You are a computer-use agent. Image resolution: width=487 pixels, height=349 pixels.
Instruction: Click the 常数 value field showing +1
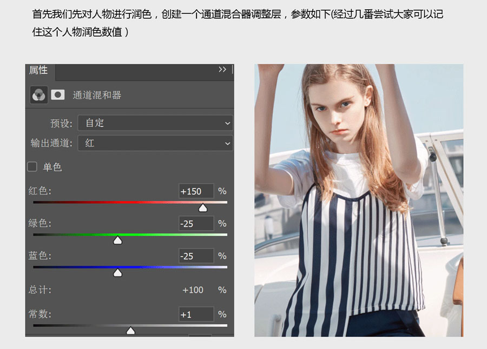pyautogui.click(x=196, y=314)
